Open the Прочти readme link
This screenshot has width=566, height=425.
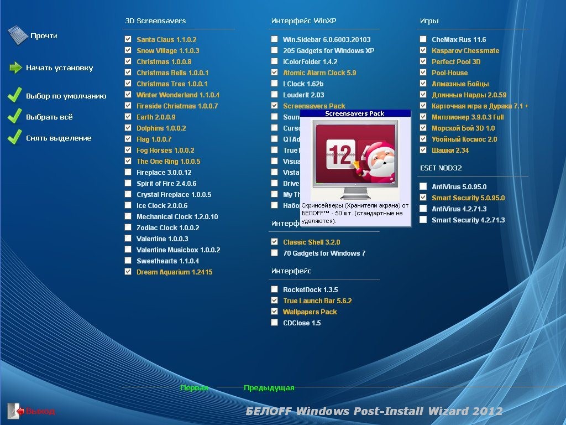coord(44,36)
